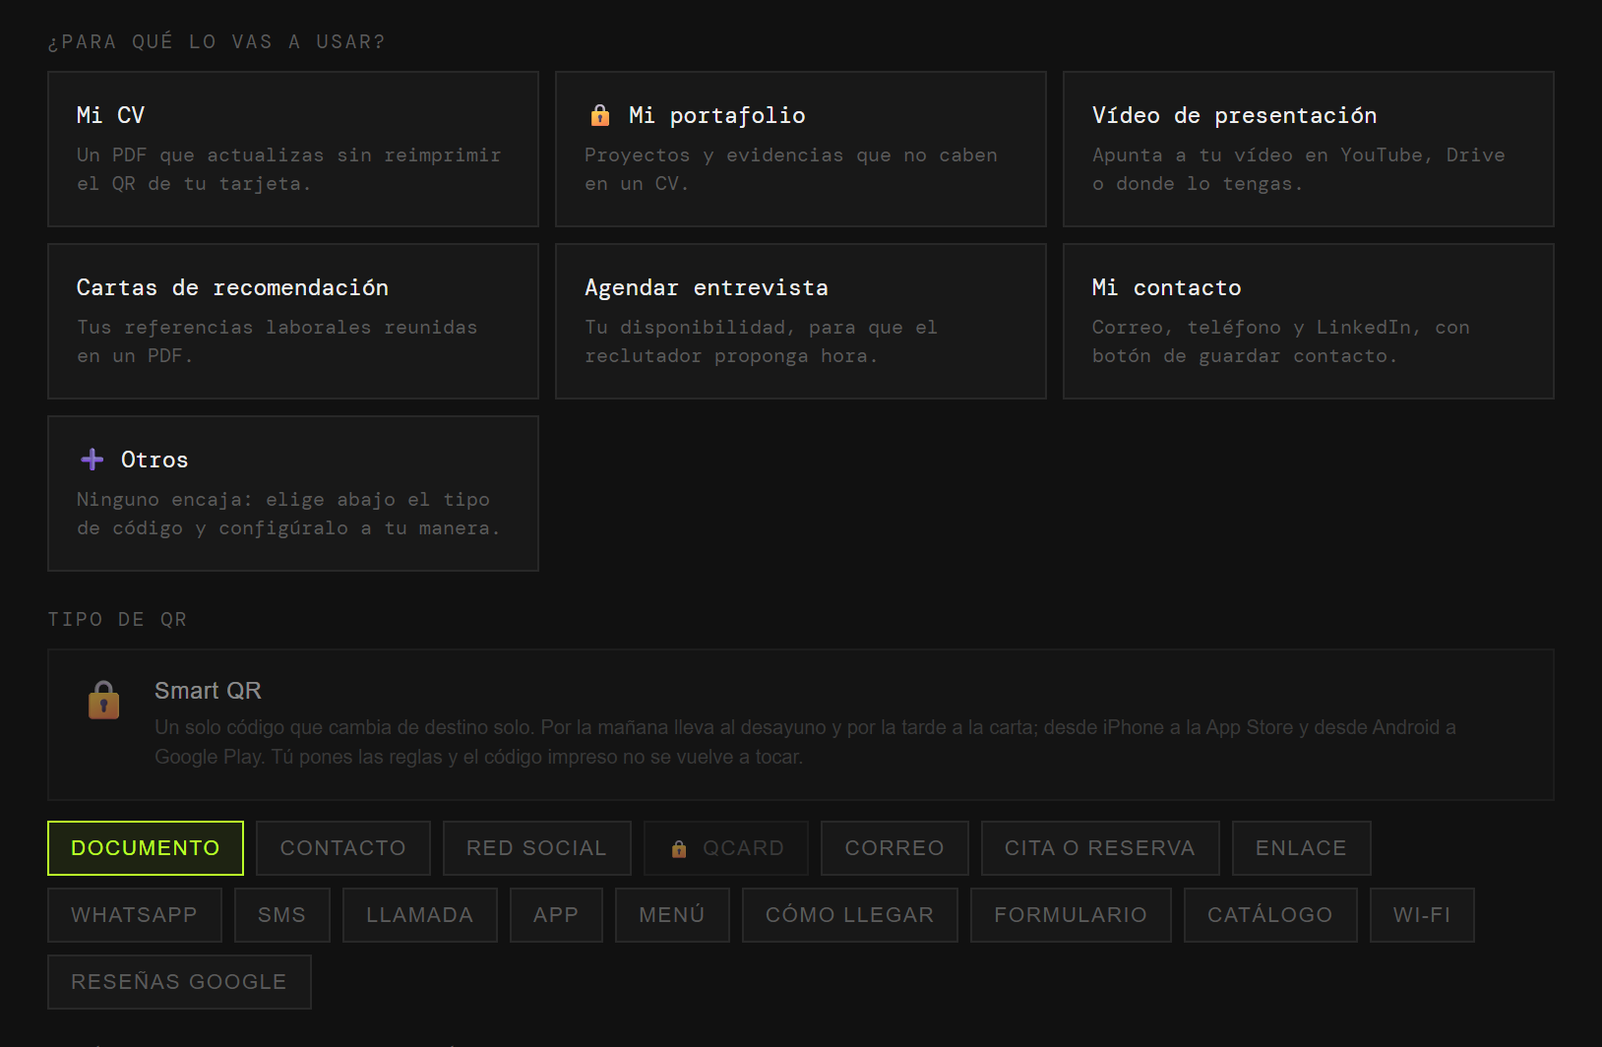The height and width of the screenshot is (1047, 1602).
Task: Pick the FORMULARIO QR type
Action: tap(1071, 915)
